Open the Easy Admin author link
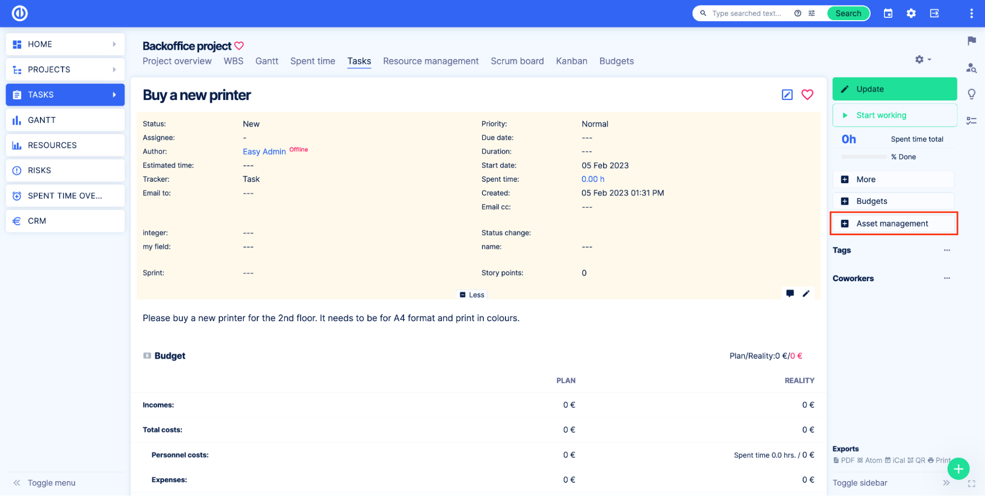The height and width of the screenshot is (496, 985). click(x=264, y=151)
